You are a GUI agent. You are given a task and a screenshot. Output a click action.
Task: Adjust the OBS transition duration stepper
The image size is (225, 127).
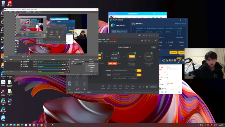(x=83, y=64)
